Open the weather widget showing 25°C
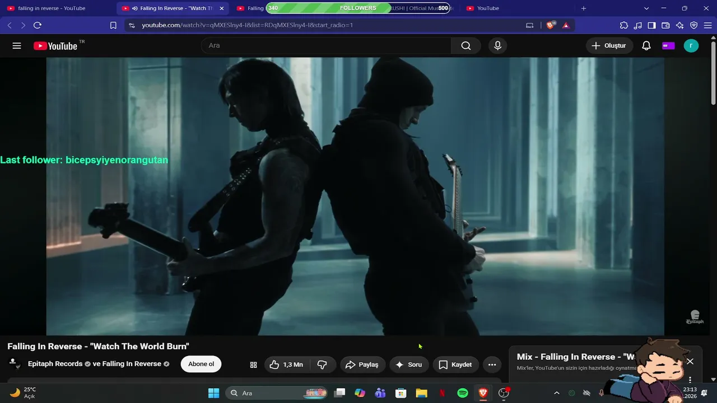 pyautogui.click(x=23, y=393)
